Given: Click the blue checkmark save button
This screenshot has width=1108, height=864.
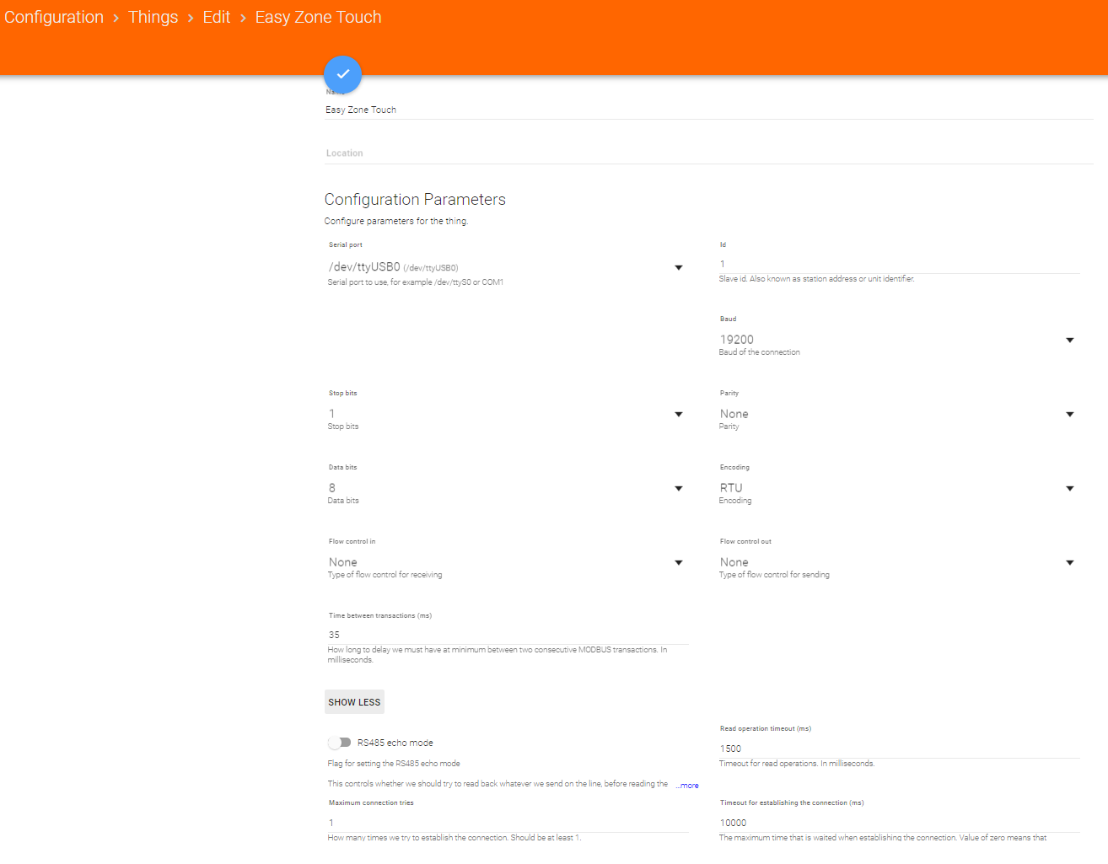Looking at the screenshot, I should (342, 74).
